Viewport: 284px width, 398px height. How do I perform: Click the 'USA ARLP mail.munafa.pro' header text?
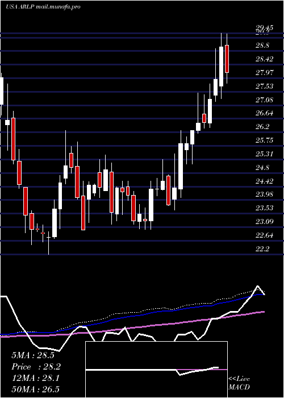coord(43,7)
